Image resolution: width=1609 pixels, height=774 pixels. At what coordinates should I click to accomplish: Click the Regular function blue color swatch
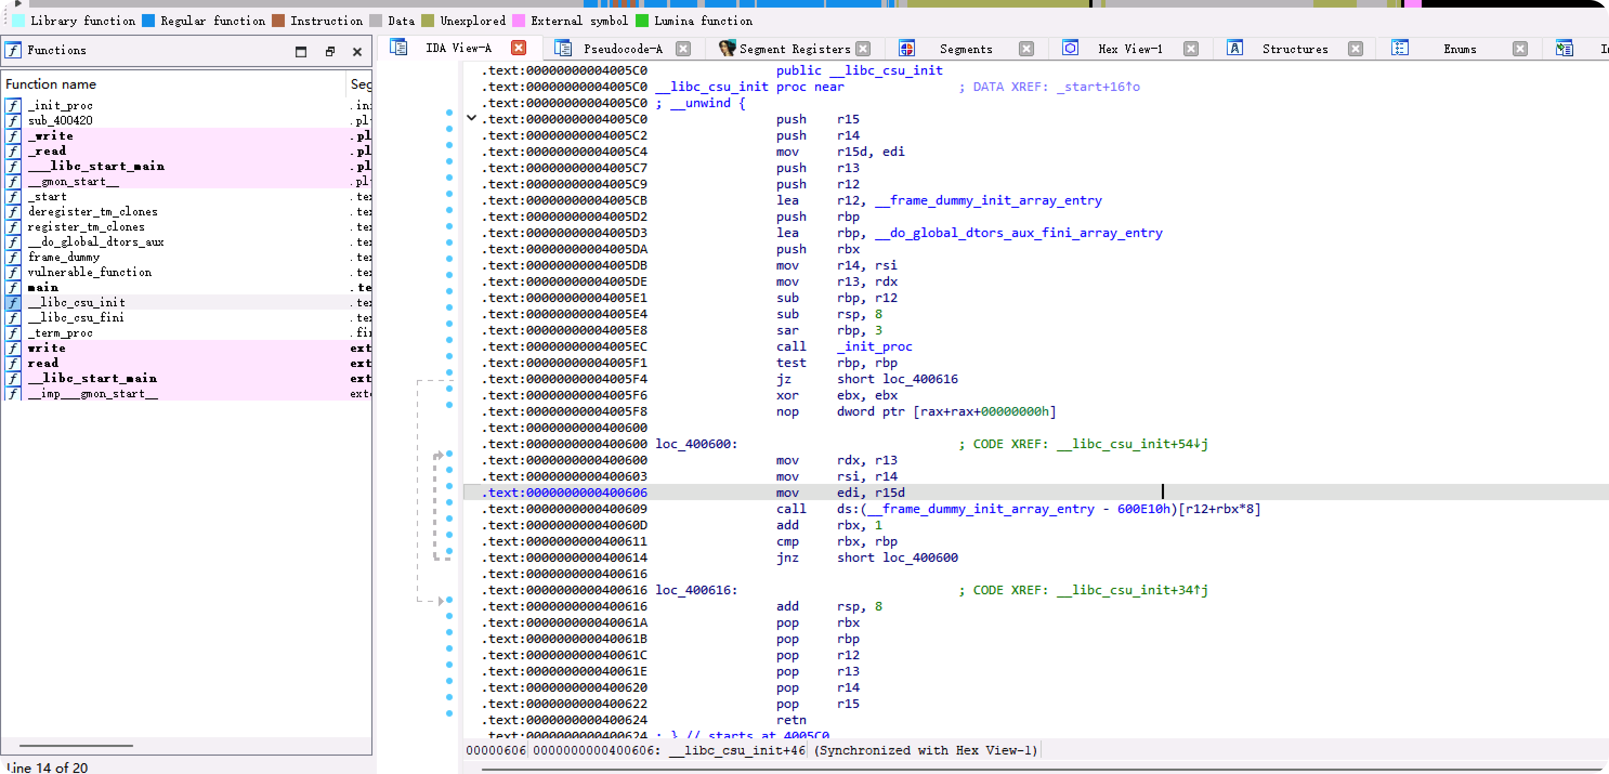(x=148, y=21)
